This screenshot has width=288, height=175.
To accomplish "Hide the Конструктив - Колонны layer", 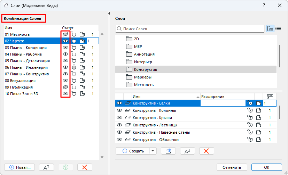I will tap(119, 110).
